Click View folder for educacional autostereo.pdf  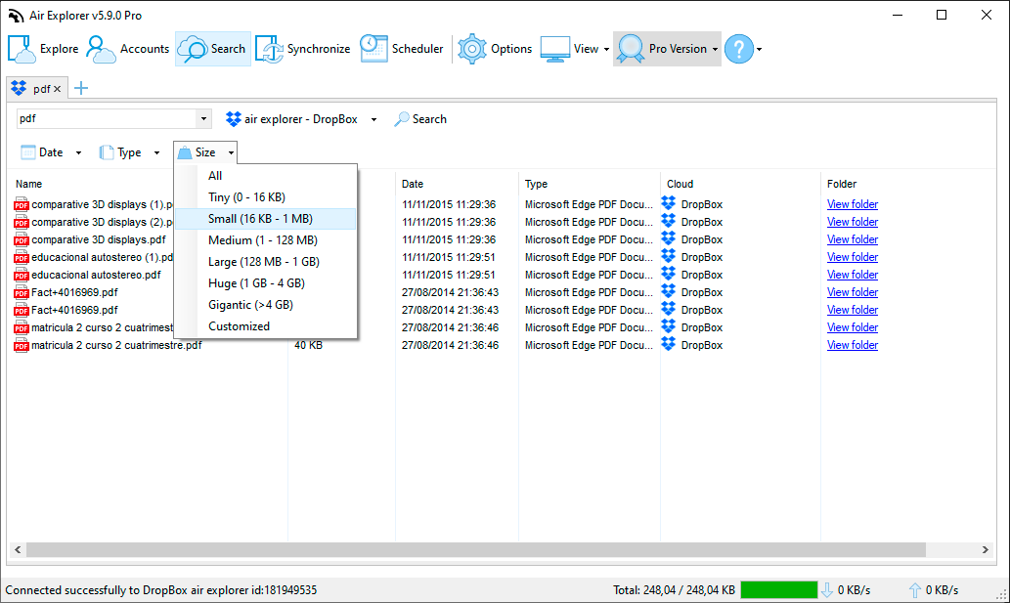click(853, 275)
